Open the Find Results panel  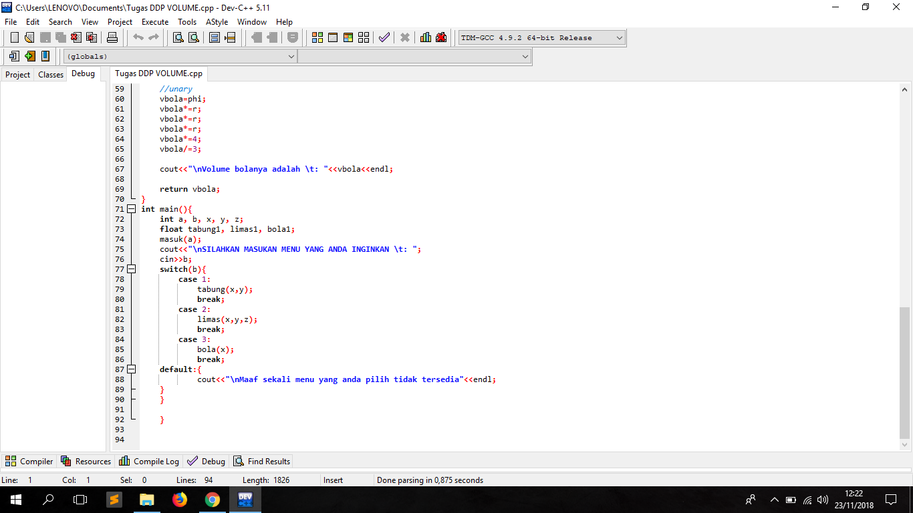pyautogui.click(x=261, y=461)
